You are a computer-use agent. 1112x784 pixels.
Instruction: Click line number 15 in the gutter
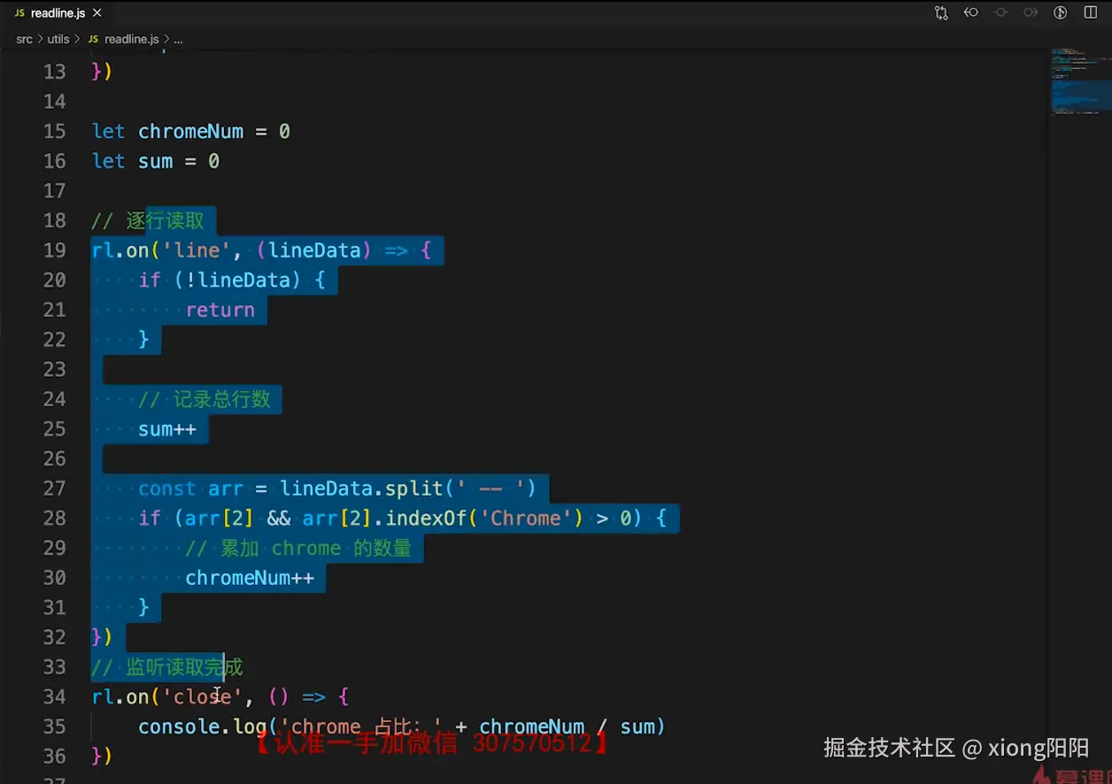pyautogui.click(x=55, y=132)
